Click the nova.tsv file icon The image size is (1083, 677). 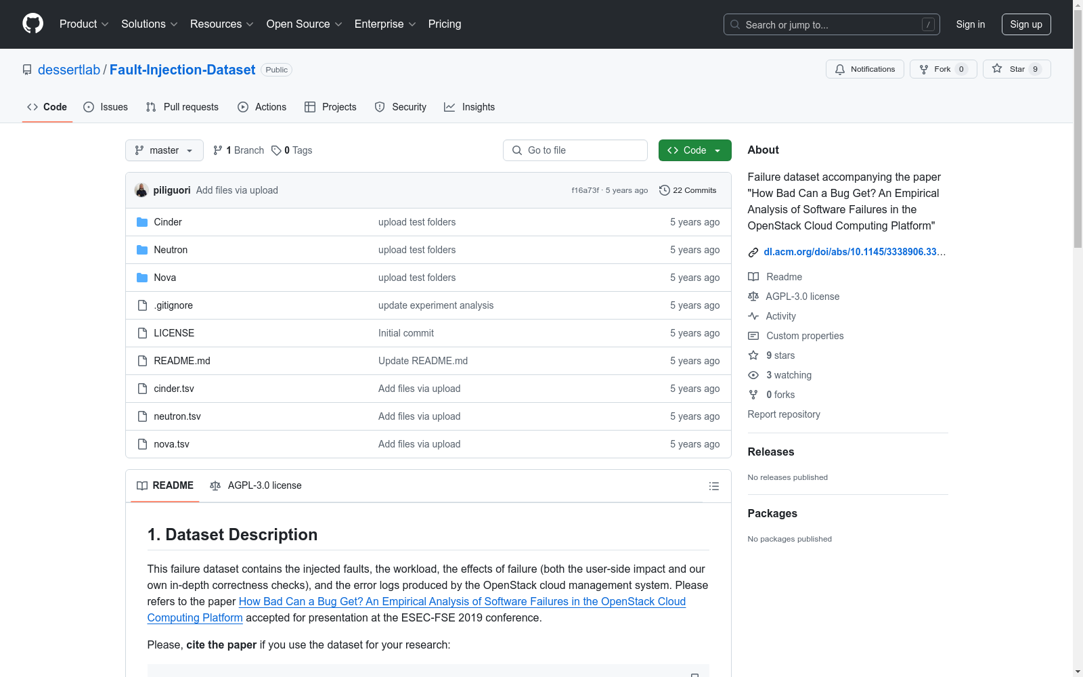(142, 444)
